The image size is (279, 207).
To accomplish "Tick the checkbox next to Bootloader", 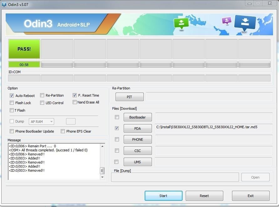I will coord(117,117).
